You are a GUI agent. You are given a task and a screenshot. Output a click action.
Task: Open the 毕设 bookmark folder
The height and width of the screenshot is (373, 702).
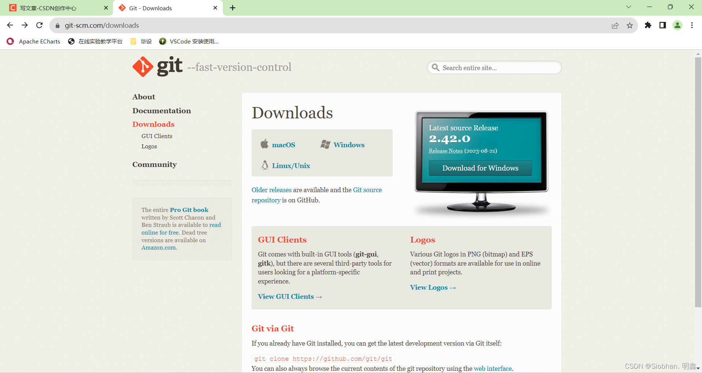141,41
